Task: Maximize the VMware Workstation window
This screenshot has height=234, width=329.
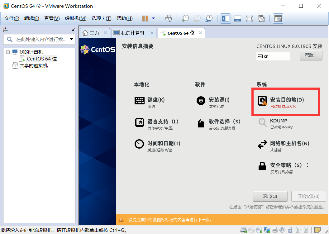Action: 301,6
